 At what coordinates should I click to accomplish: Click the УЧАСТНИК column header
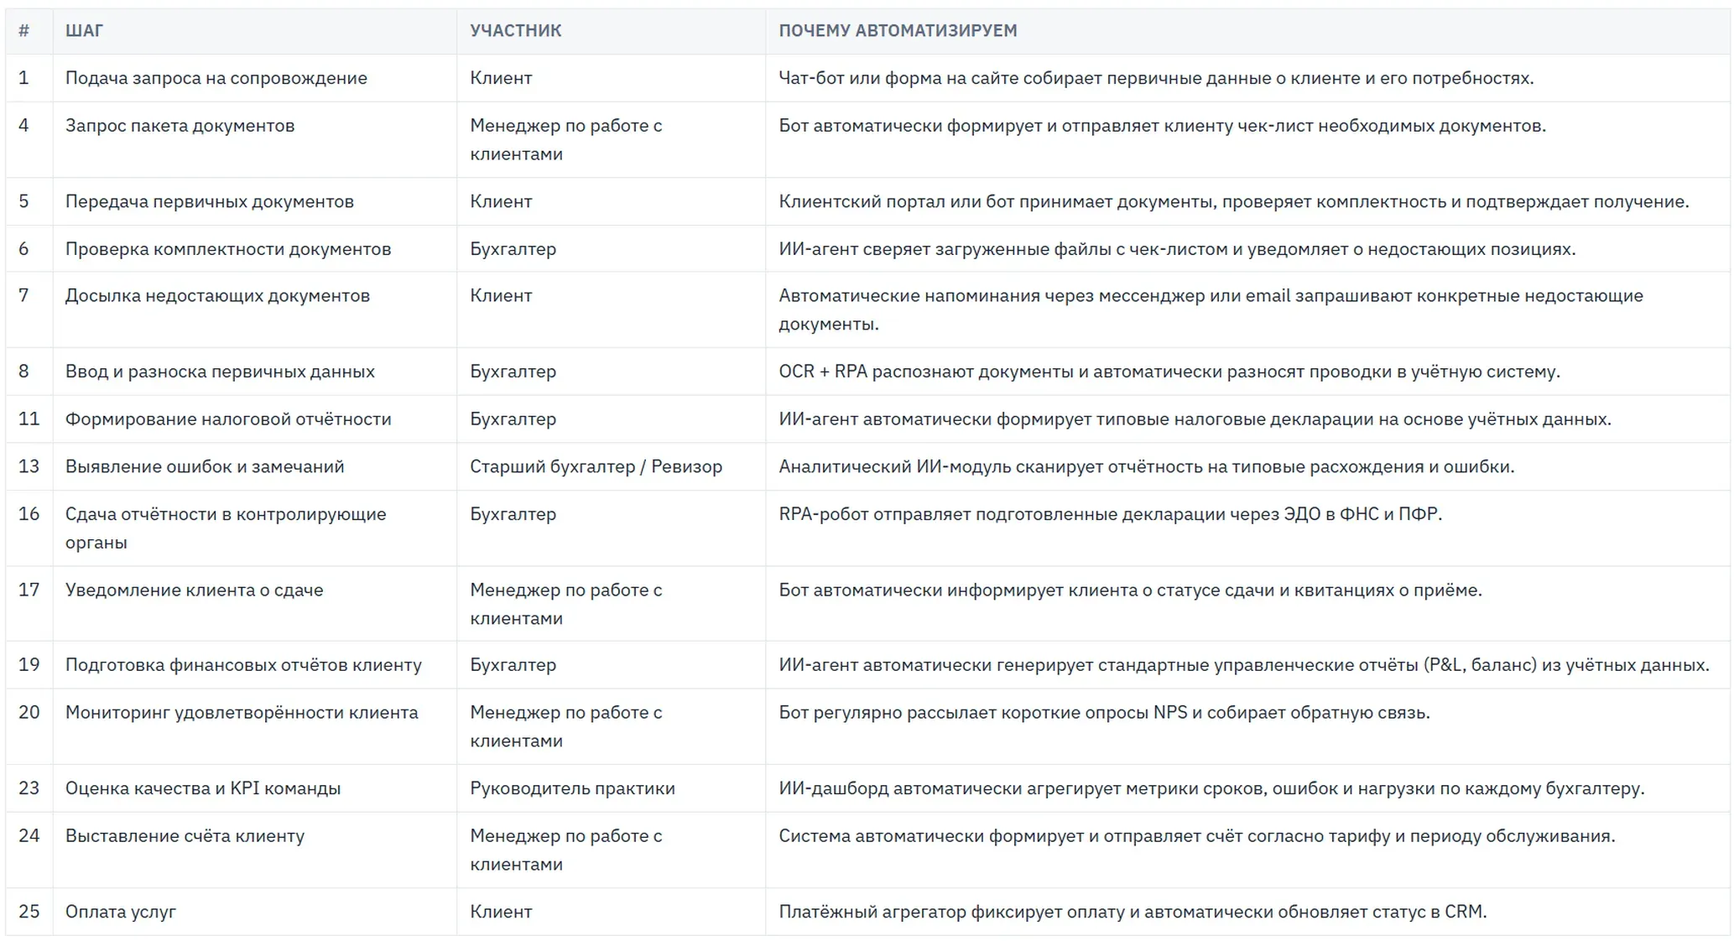pyautogui.click(x=515, y=31)
